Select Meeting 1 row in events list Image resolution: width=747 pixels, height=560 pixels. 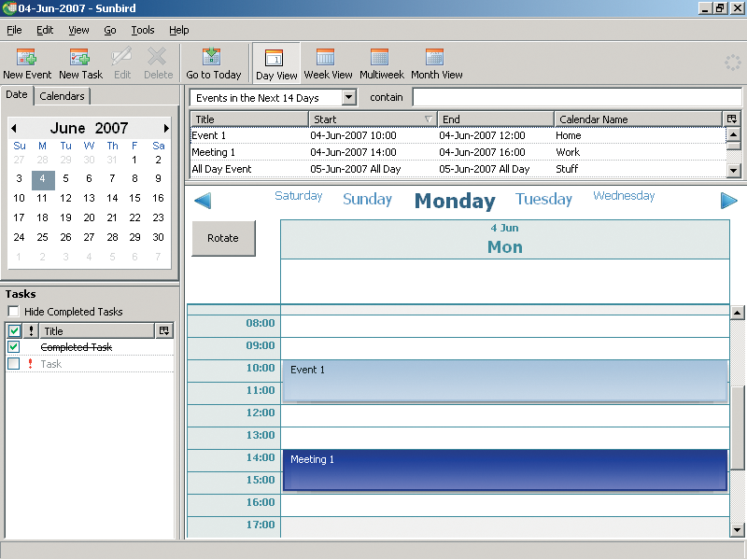[x=458, y=152]
